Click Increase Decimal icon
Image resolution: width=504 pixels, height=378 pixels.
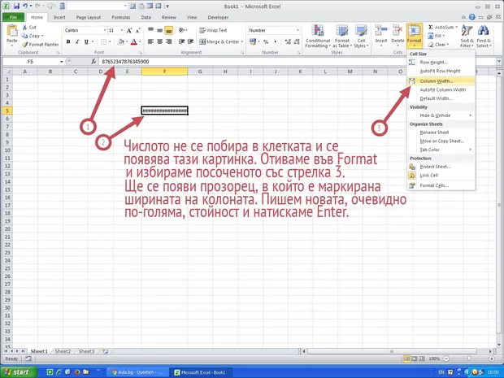[x=288, y=41]
